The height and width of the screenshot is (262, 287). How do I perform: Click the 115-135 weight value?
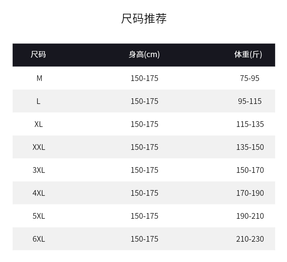point(250,124)
